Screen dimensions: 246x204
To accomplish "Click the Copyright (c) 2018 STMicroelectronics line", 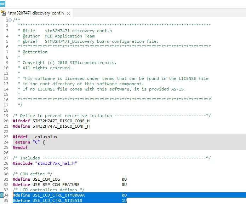I will click(x=67, y=63).
